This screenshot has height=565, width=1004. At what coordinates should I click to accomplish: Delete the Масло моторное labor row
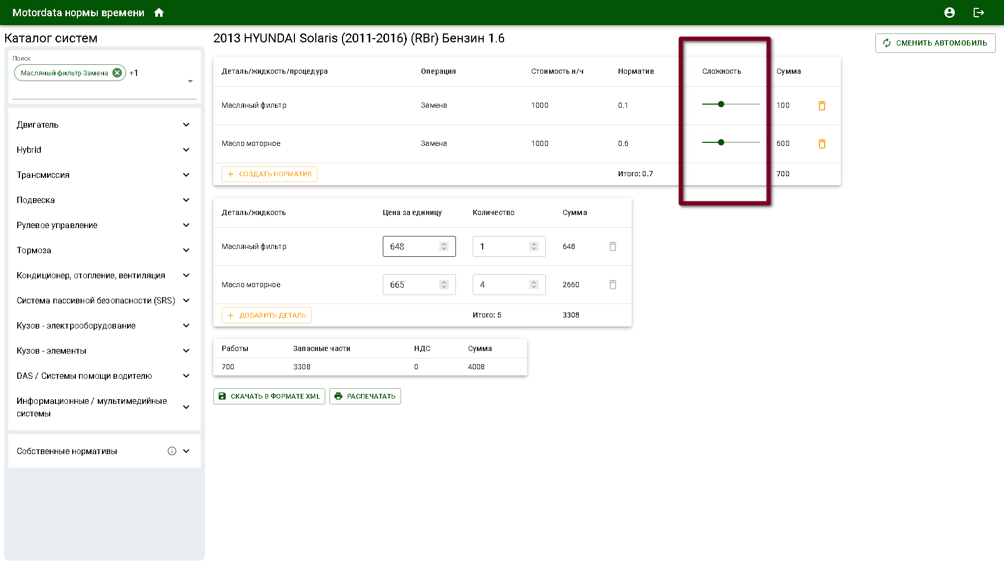coord(822,144)
